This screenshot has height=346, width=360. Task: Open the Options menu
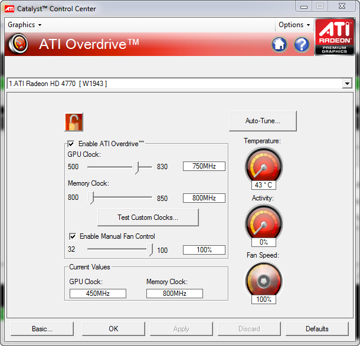pos(294,25)
